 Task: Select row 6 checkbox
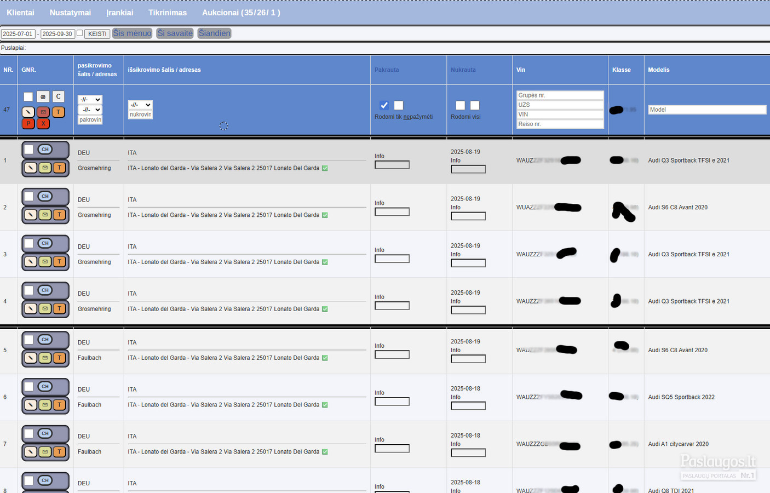pos(29,387)
